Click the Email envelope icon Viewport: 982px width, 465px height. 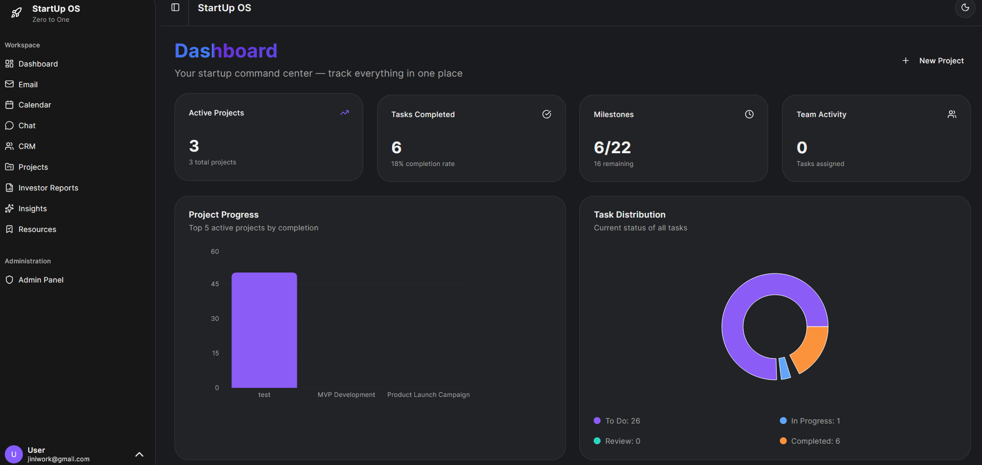click(x=9, y=84)
